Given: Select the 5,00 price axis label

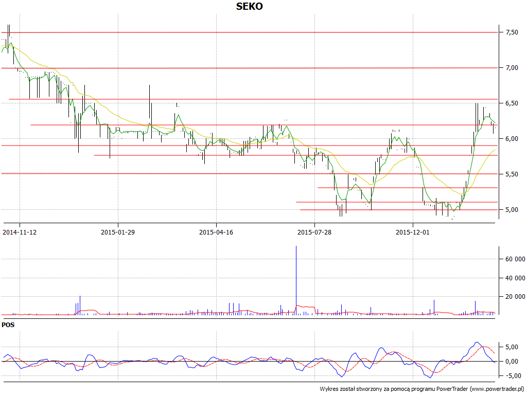Looking at the screenshot, I should [512, 210].
